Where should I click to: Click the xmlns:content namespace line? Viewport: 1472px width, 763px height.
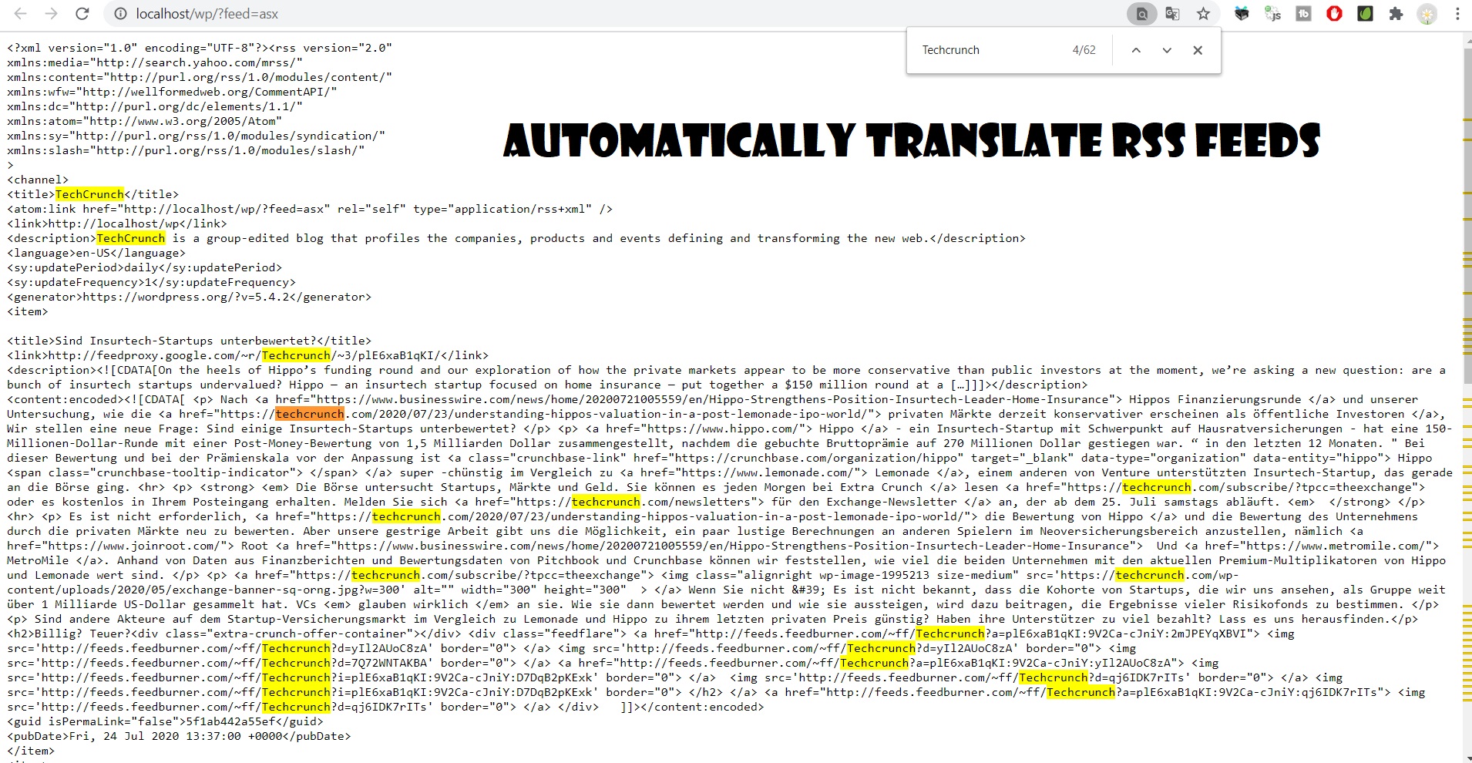point(200,77)
